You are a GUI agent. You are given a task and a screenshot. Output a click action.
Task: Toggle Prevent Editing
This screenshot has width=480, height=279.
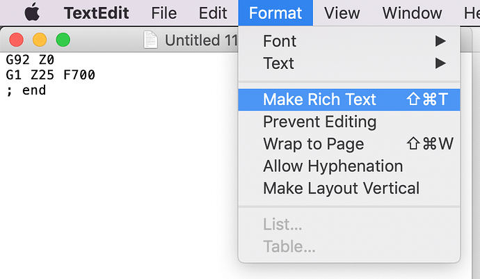click(x=349, y=122)
